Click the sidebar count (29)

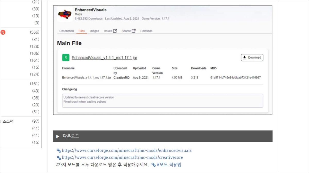[36, 105]
